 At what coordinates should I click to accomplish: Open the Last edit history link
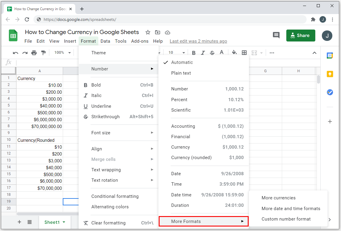point(198,41)
